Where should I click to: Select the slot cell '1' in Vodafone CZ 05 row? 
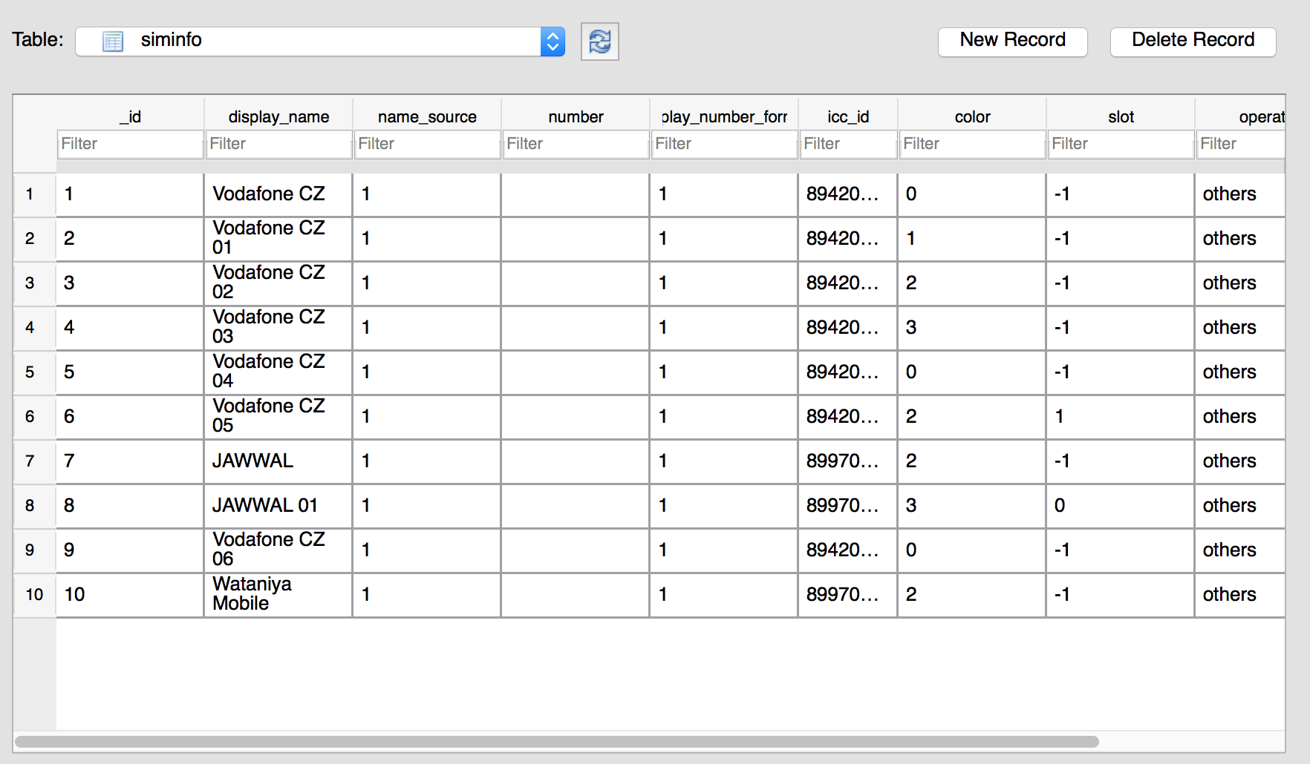(1120, 417)
